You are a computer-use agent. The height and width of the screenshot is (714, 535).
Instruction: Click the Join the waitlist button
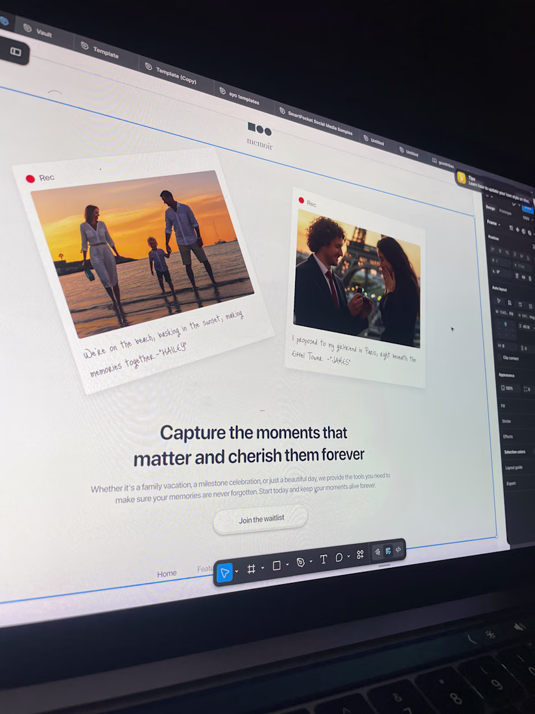pos(261,519)
